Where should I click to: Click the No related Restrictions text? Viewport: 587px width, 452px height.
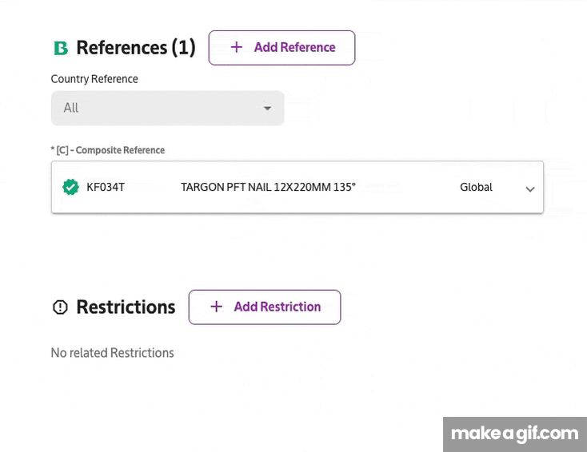(112, 353)
